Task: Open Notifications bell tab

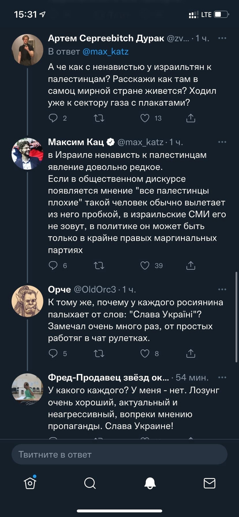Action: (150, 483)
